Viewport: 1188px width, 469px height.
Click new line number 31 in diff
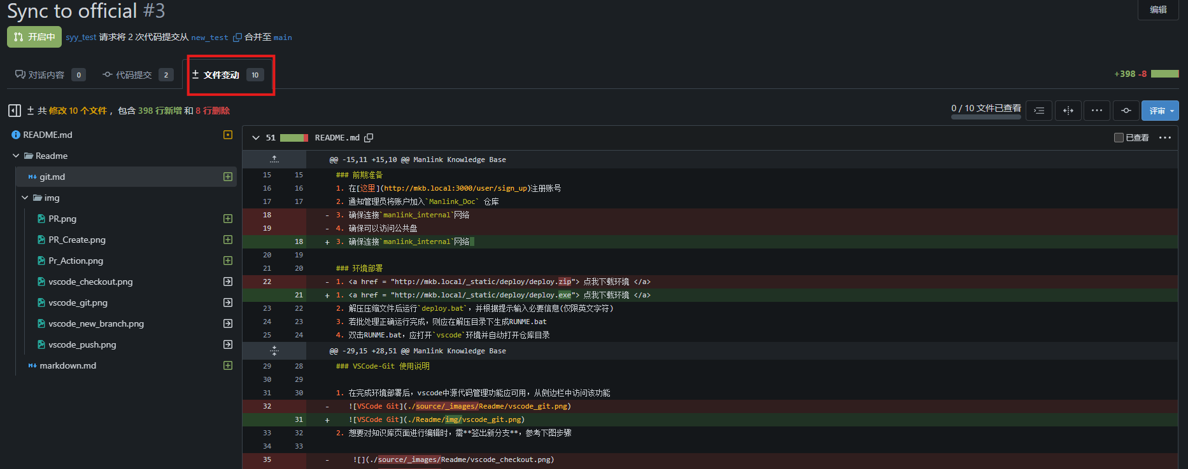[x=299, y=419]
